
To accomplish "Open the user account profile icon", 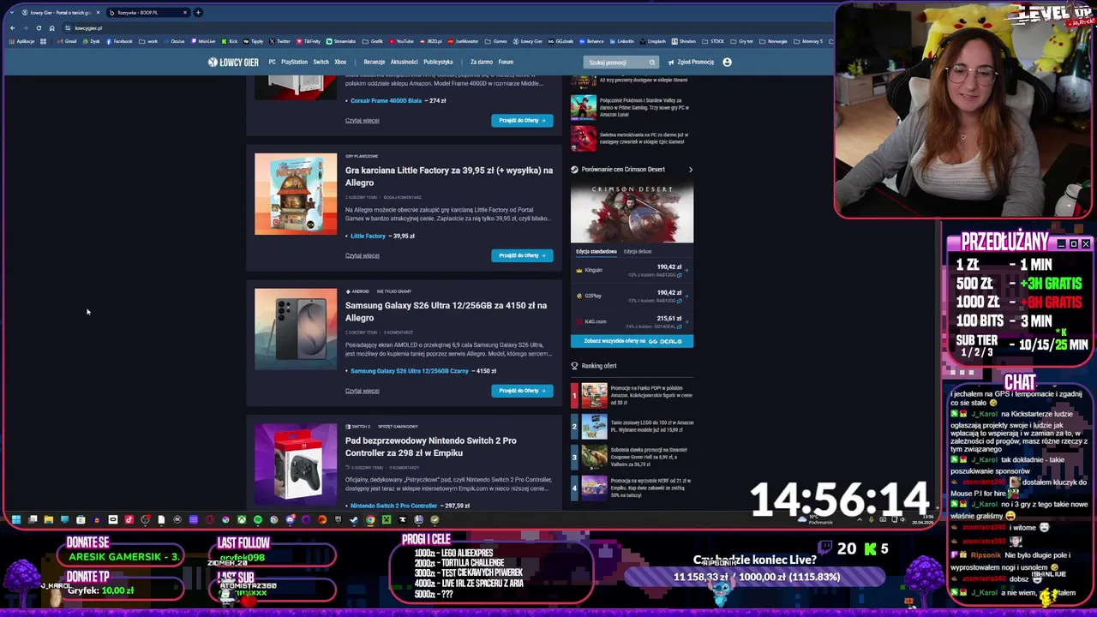I will coord(728,63).
